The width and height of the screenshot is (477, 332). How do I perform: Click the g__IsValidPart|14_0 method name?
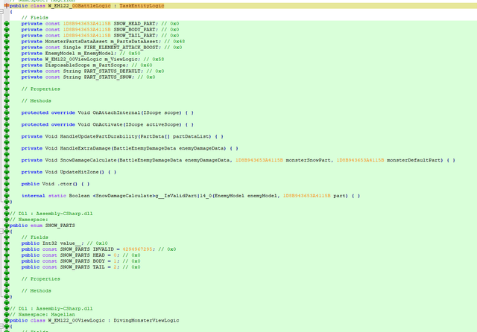click(x=183, y=195)
